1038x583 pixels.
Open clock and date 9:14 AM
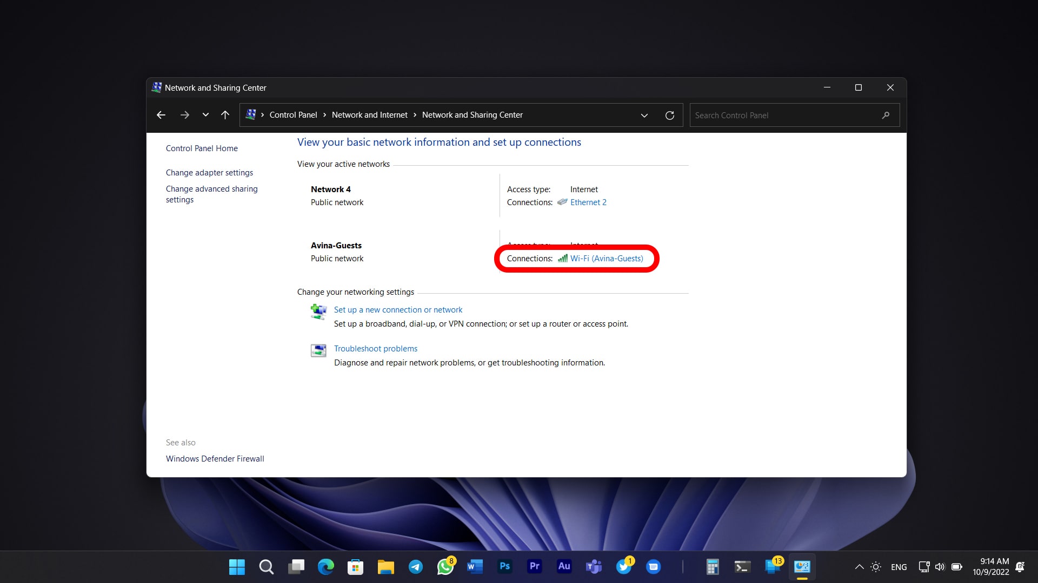pyautogui.click(x=990, y=567)
